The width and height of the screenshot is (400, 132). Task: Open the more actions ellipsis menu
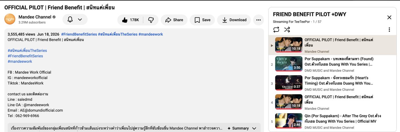tap(258, 20)
